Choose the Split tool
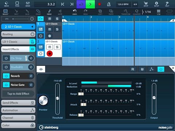 [16, 12]
